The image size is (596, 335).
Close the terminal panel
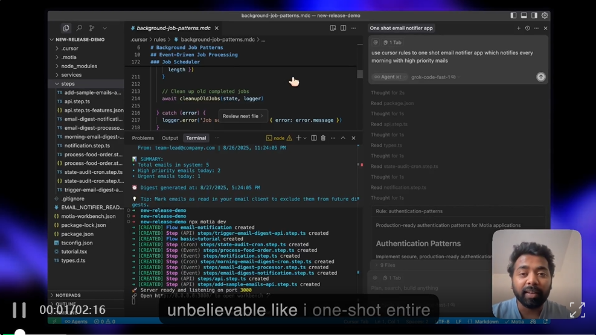(353, 138)
